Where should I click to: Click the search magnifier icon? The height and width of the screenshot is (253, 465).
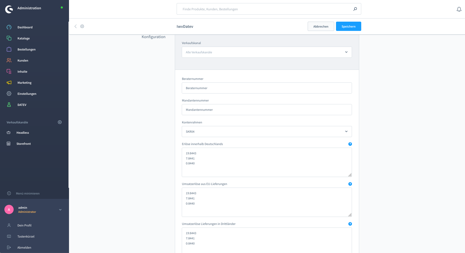[355, 9]
